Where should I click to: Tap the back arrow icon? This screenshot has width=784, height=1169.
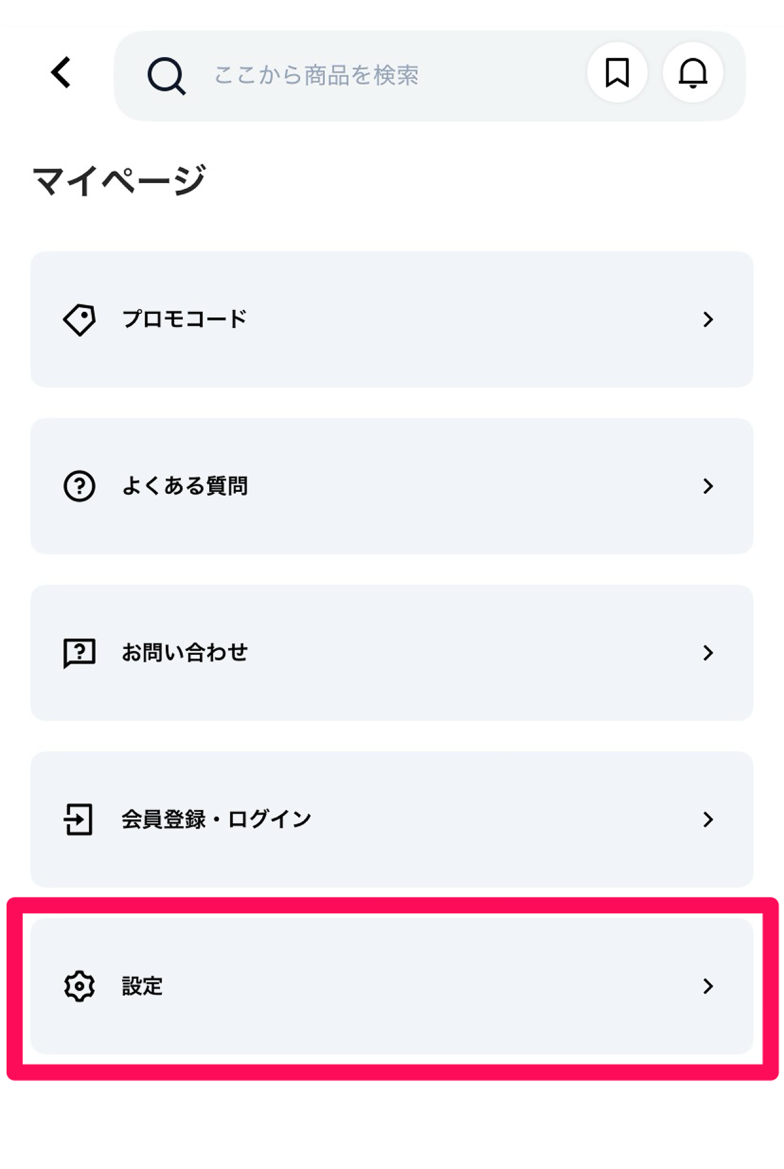[x=61, y=72]
